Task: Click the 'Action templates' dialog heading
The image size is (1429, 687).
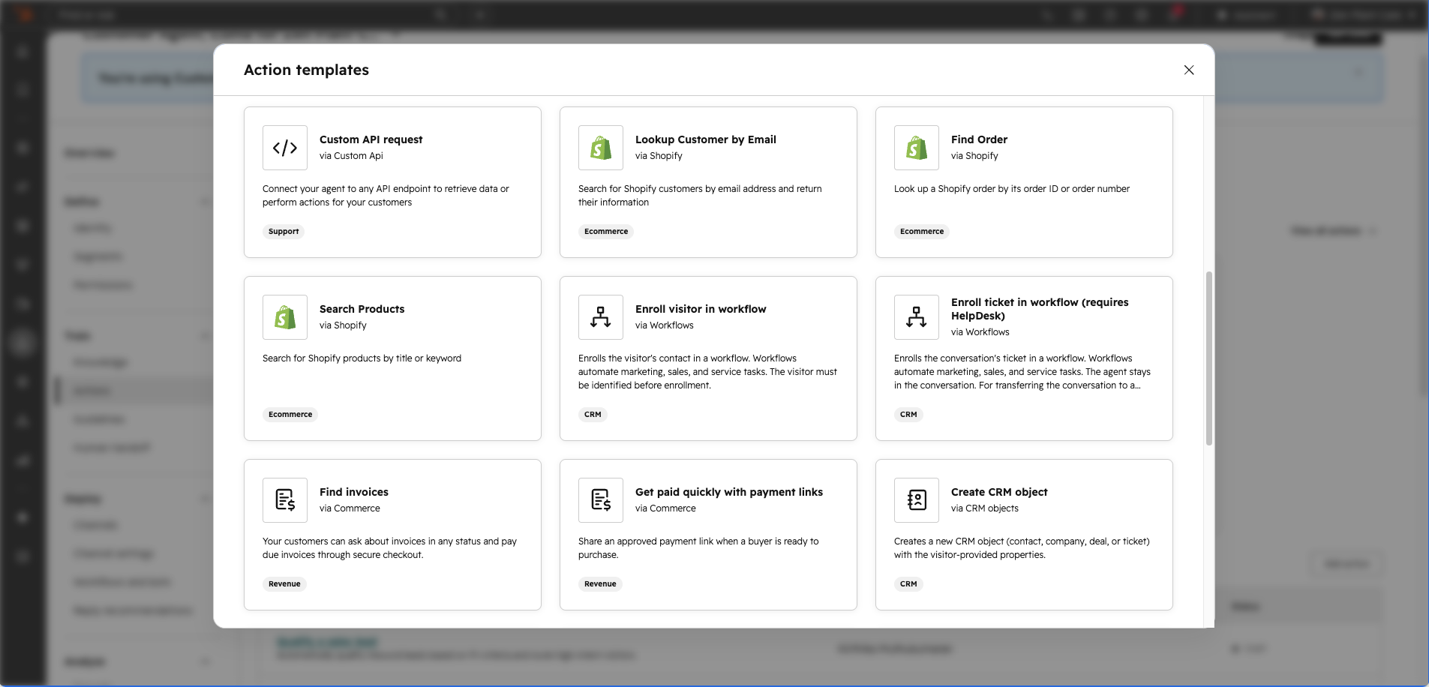Action: coord(306,70)
